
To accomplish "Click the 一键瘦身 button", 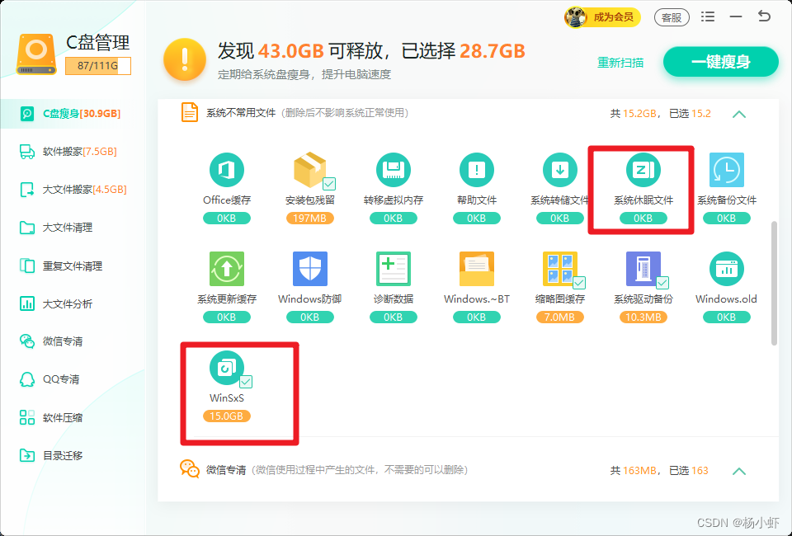I will 720,62.
